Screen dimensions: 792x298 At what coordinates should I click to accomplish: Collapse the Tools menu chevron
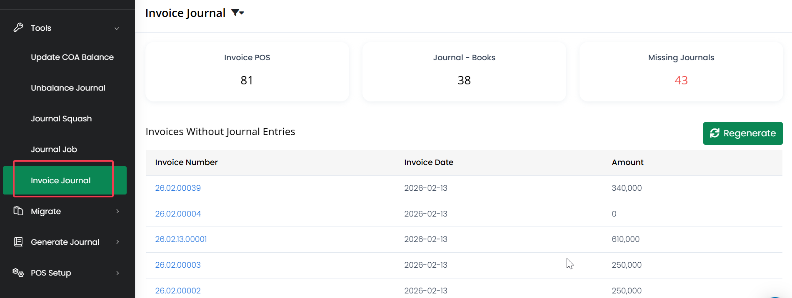(117, 28)
